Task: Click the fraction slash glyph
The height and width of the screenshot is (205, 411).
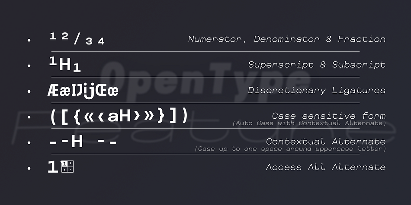Action: pyautogui.click(x=77, y=39)
